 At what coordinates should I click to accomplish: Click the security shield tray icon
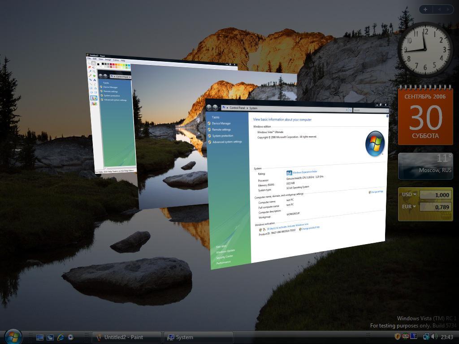pyautogui.click(x=398, y=336)
